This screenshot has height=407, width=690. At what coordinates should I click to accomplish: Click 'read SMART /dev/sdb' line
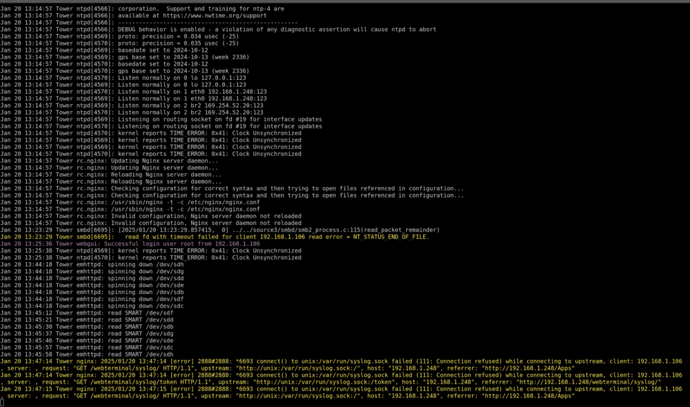[87, 326]
